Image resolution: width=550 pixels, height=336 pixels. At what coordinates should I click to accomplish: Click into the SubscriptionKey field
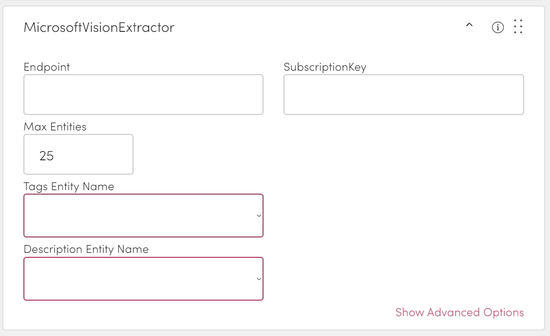(404, 95)
